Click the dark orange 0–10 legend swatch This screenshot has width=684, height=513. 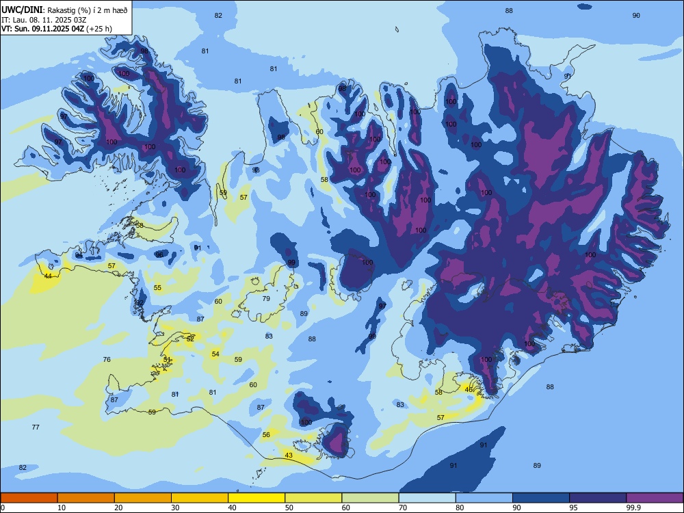tap(29, 498)
